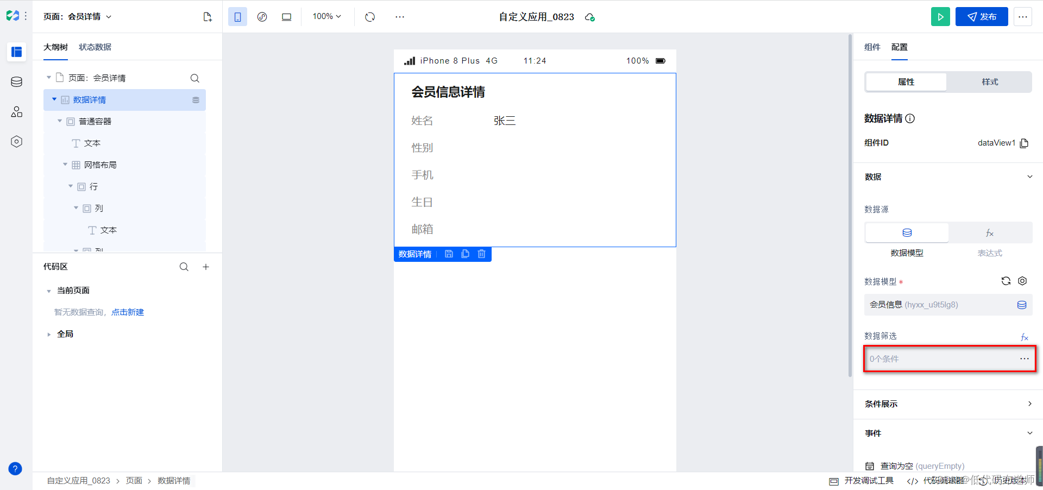Open the top-right more menu ellipsis
Image resolution: width=1043 pixels, height=490 pixels.
(1023, 17)
